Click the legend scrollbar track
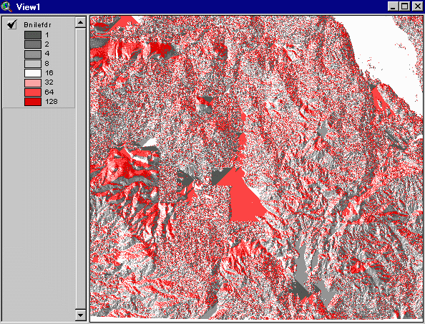Image resolution: width=425 pixels, height=324 pixels. coord(81,168)
